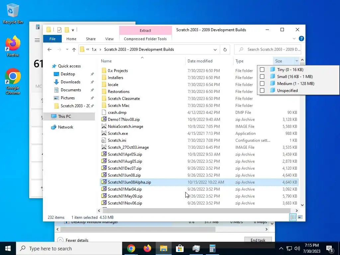Go up one folder level arrow
This screenshot has height=255, width=340.
[x=74, y=49]
